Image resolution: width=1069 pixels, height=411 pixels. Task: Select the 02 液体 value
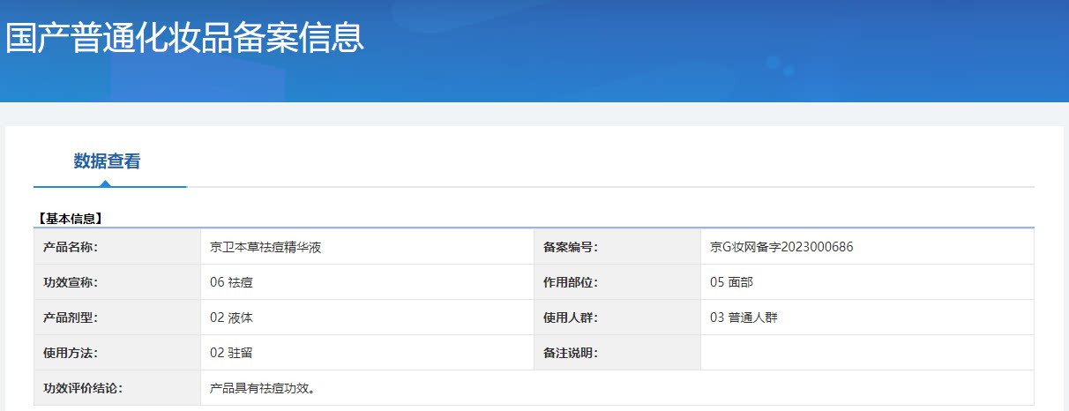click(232, 318)
